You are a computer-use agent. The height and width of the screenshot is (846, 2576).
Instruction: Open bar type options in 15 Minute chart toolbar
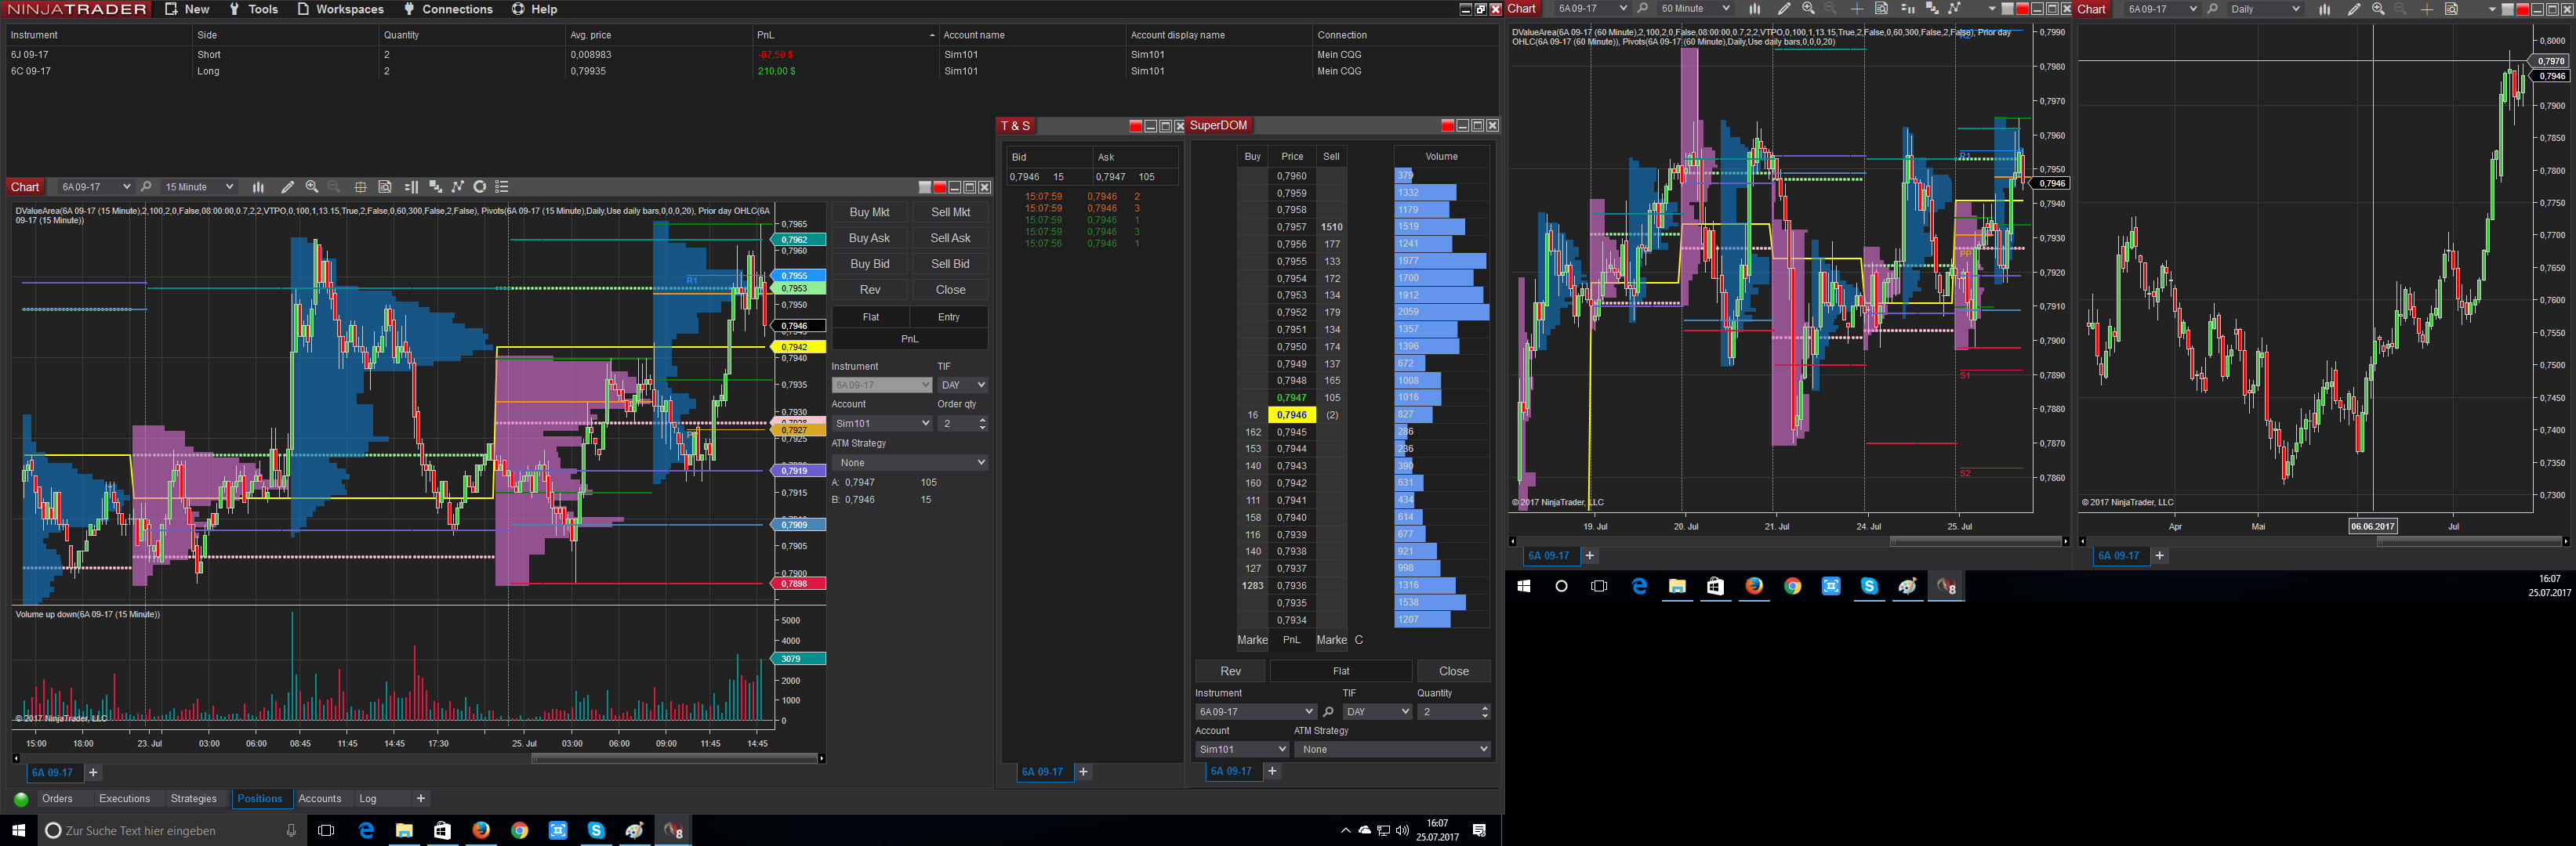point(258,186)
